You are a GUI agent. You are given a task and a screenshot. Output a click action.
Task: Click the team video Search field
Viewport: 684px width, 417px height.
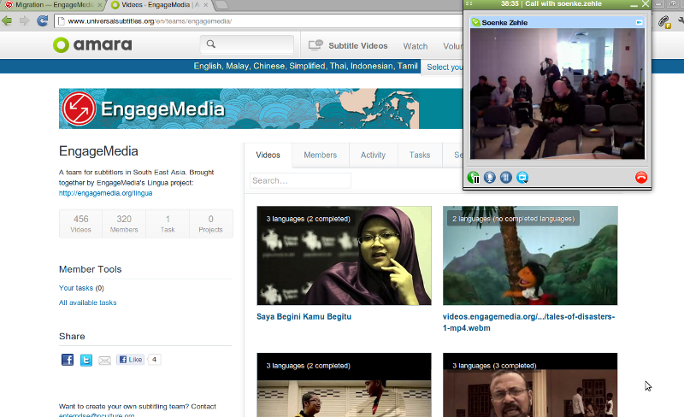300,181
